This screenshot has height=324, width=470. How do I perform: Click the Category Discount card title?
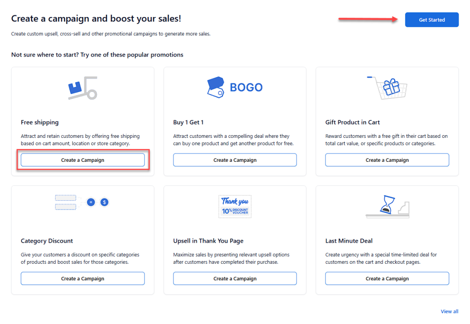47,241
